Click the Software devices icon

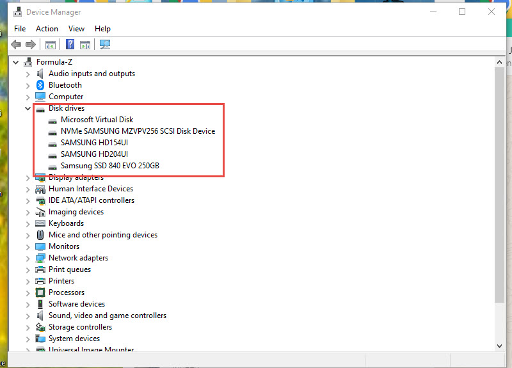[40, 305]
